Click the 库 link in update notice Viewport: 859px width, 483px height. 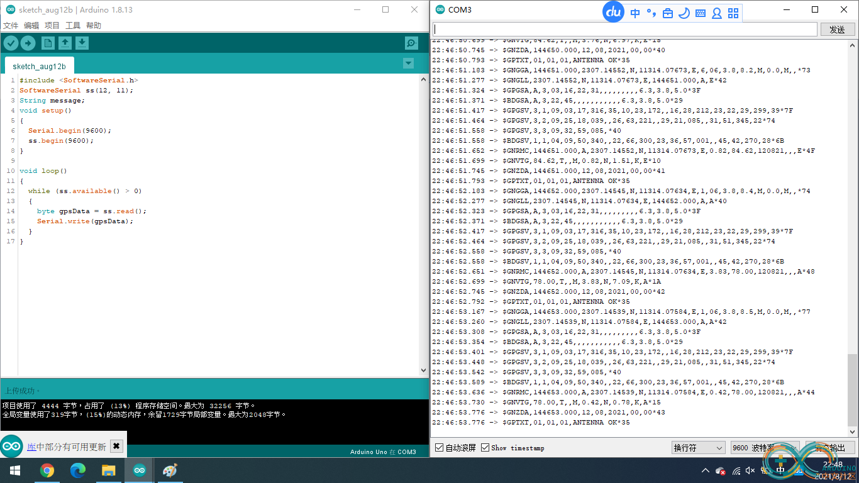tap(31, 447)
